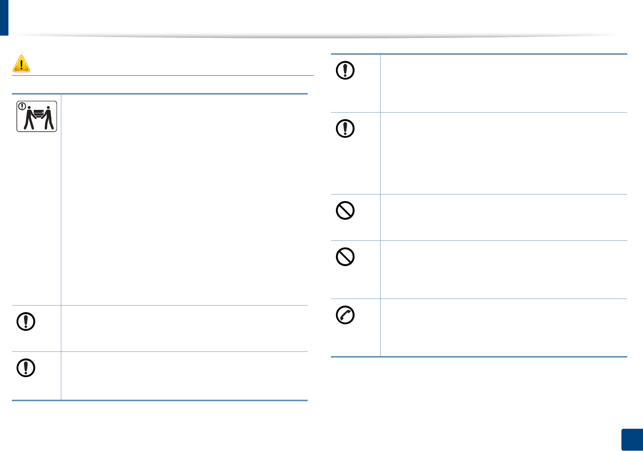Click the yellow caution triangle icon
This screenshot has height=451, width=643.
(x=21, y=64)
